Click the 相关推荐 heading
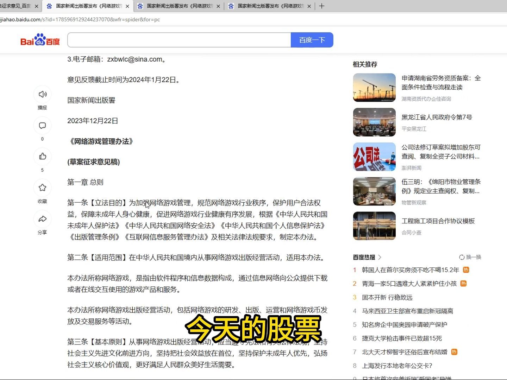 click(x=365, y=64)
